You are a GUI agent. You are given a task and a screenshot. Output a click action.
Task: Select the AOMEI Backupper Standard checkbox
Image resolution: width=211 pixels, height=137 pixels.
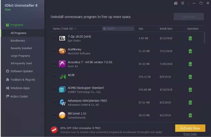point(54,90)
